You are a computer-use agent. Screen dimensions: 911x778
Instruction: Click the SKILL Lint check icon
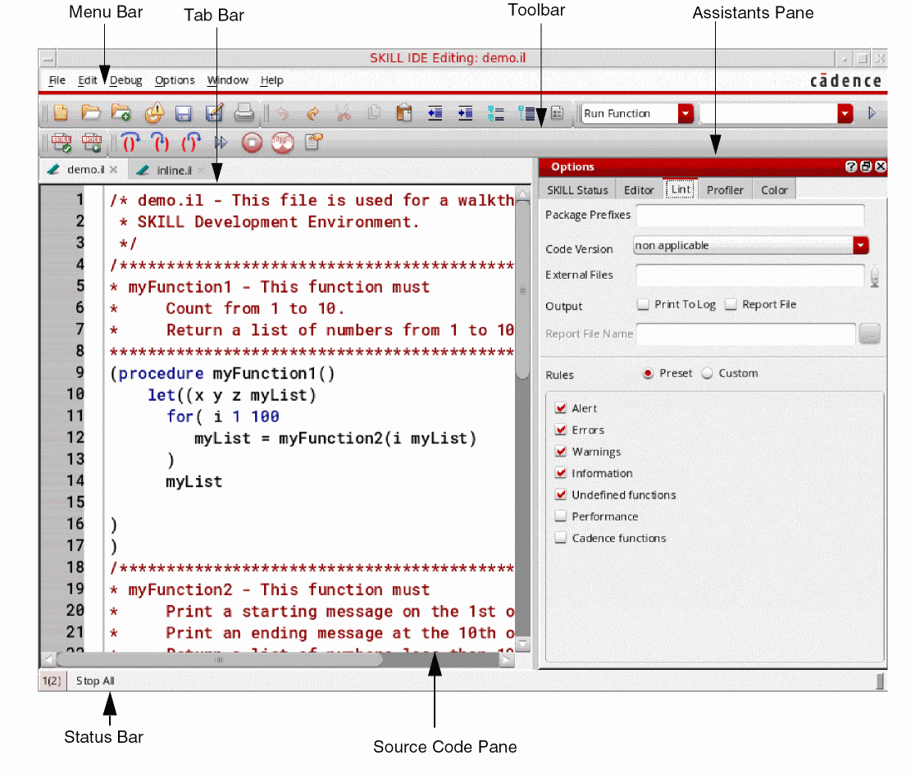click(x=61, y=143)
